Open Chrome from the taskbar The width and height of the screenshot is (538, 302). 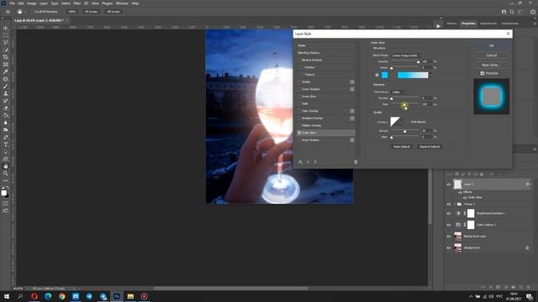point(61,296)
